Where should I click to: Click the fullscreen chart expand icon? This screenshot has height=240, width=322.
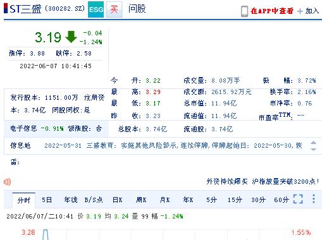tap(298, 199)
